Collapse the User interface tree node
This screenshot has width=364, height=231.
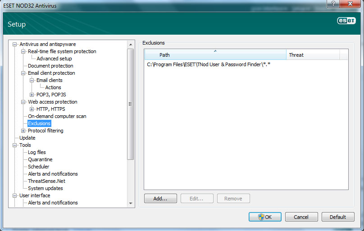click(x=14, y=195)
